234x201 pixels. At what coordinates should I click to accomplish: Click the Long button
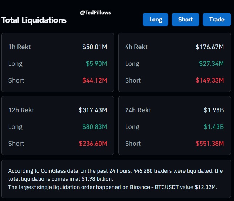coord(155,20)
